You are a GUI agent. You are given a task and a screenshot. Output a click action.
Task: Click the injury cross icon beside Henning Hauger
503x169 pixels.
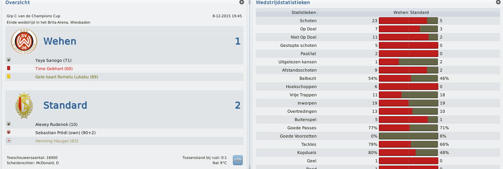8,140
